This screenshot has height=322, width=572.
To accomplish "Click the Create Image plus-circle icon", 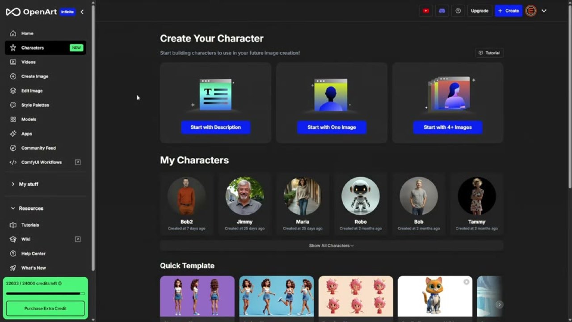I will (x=13, y=76).
